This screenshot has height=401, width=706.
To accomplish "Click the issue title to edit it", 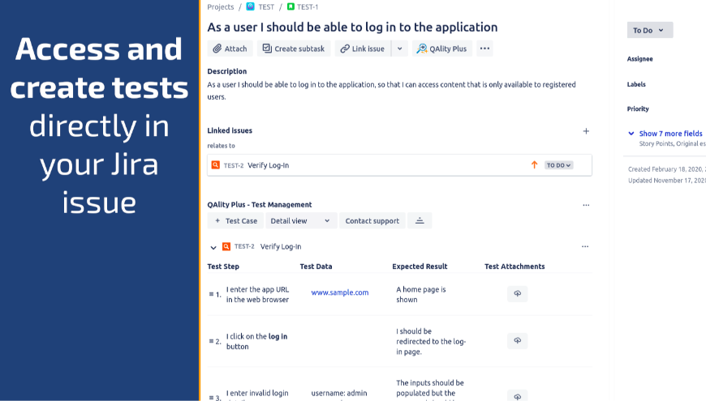I will tap(352, 27).
